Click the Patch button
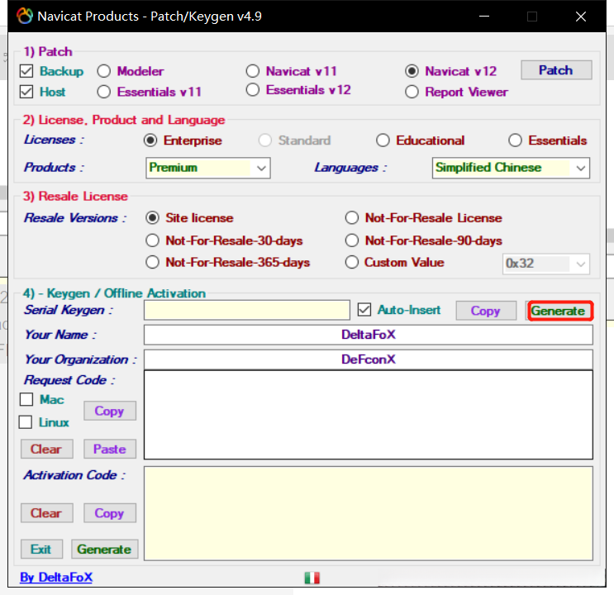This screenshot has height=595, width=614. (x=556, y=70)
